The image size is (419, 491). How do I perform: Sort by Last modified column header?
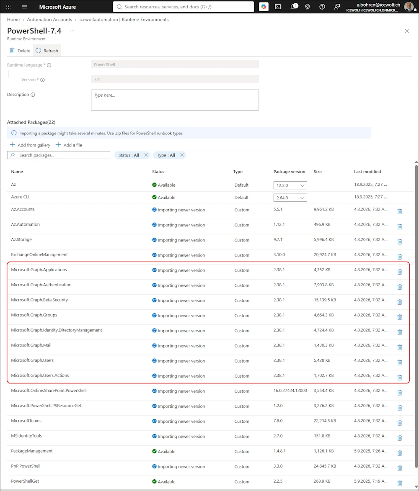(x=367, y=172)
